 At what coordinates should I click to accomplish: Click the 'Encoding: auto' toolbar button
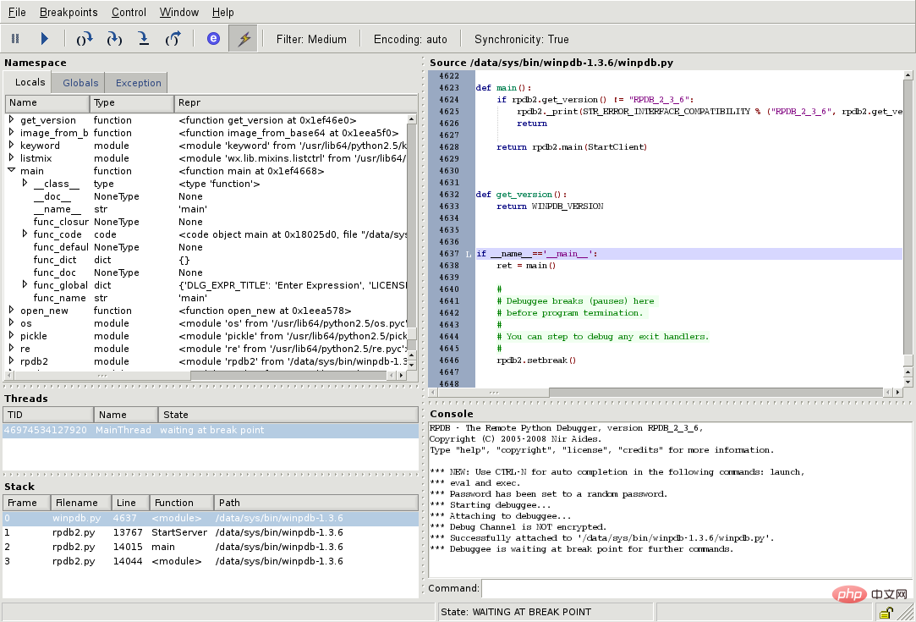pyautogui.click(x=410, y=39)
